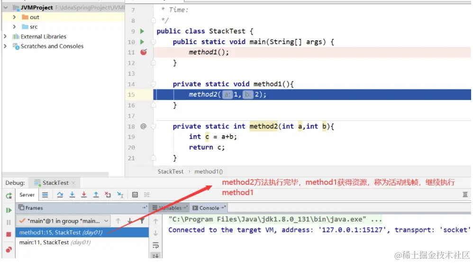Click the Drop Frame icon
473x263 pixels.
[x=108, y=195]
